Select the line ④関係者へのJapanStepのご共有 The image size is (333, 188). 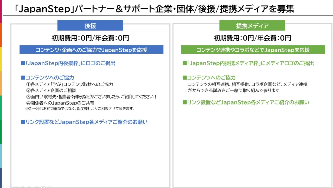[x=60, y=103]
